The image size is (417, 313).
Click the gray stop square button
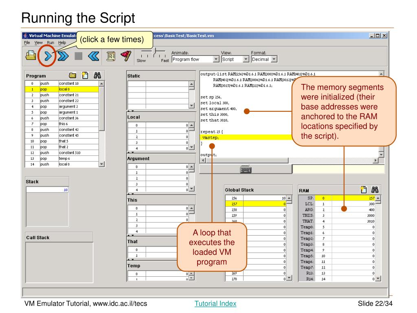(78, 56)
